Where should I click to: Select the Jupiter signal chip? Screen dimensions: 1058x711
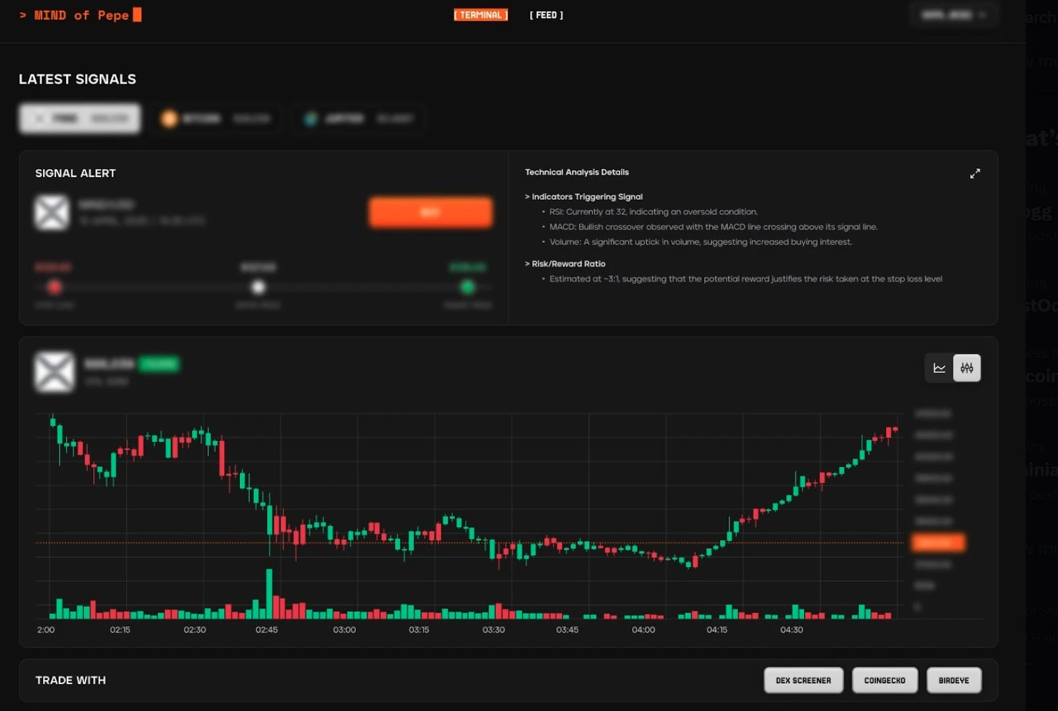[x=359, y=119]
